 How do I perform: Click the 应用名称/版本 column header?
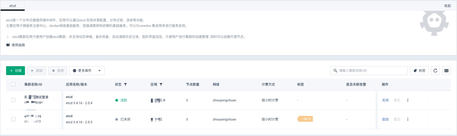pos(76,84)
